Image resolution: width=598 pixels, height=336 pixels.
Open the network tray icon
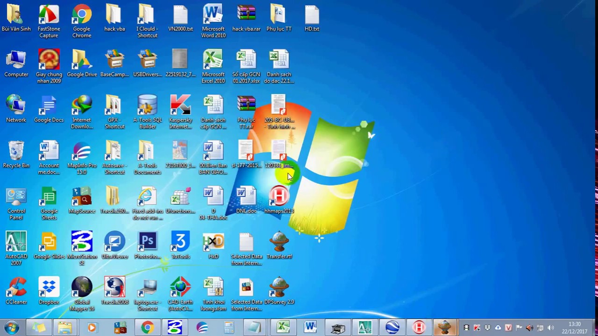click(540, 328)
